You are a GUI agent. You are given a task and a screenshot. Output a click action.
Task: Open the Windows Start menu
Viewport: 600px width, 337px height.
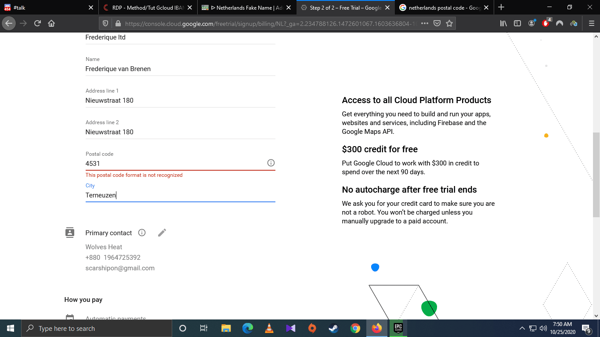click(x=10, y=328)
